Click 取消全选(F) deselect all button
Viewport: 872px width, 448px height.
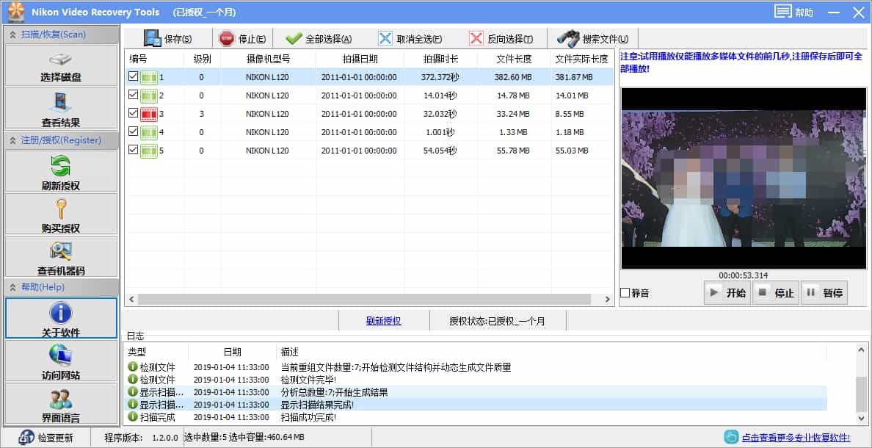[410, 39]
